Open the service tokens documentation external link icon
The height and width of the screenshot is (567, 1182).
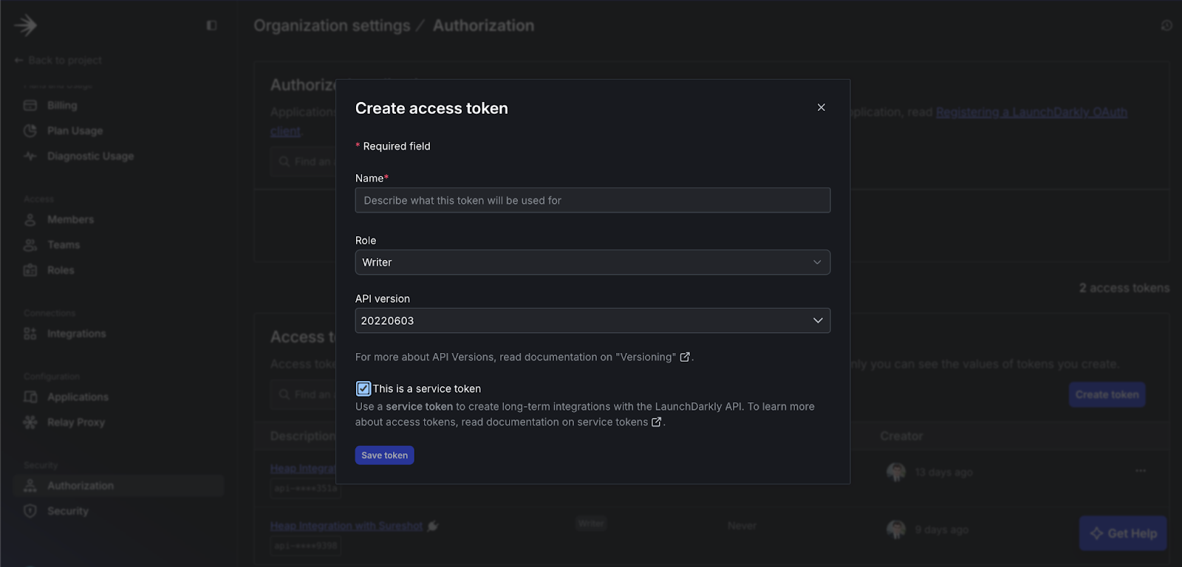[x=656, y=422]
